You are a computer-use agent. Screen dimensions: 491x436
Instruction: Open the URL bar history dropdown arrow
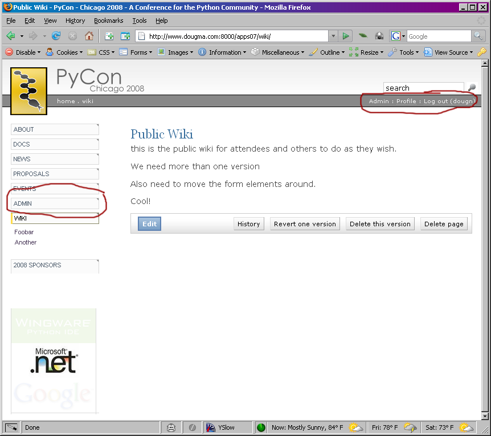click(333, 36)
